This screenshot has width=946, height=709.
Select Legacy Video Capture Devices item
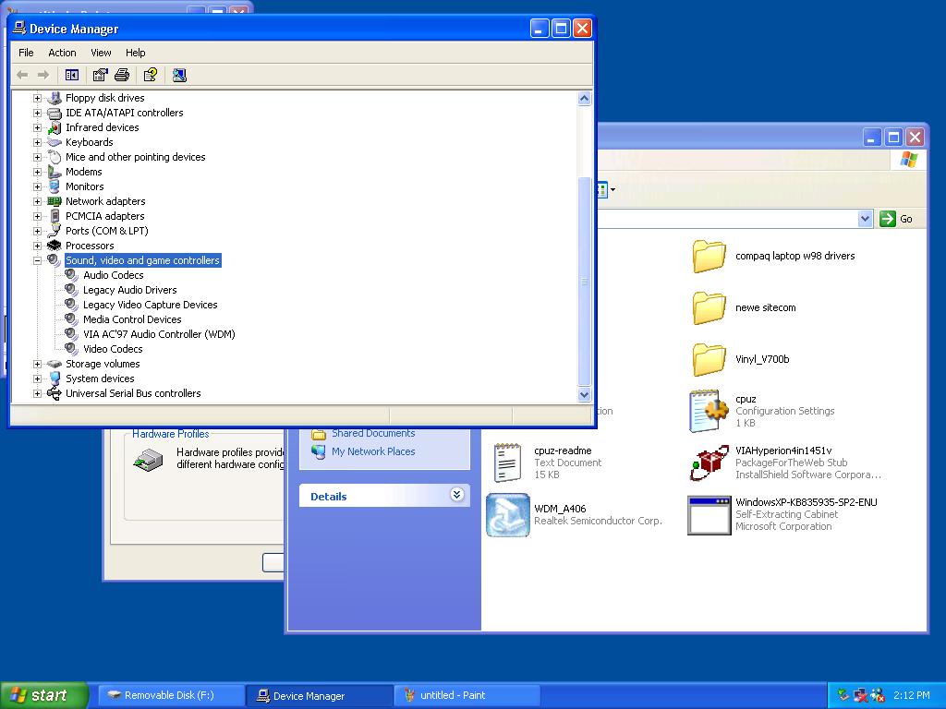[151, 305]
